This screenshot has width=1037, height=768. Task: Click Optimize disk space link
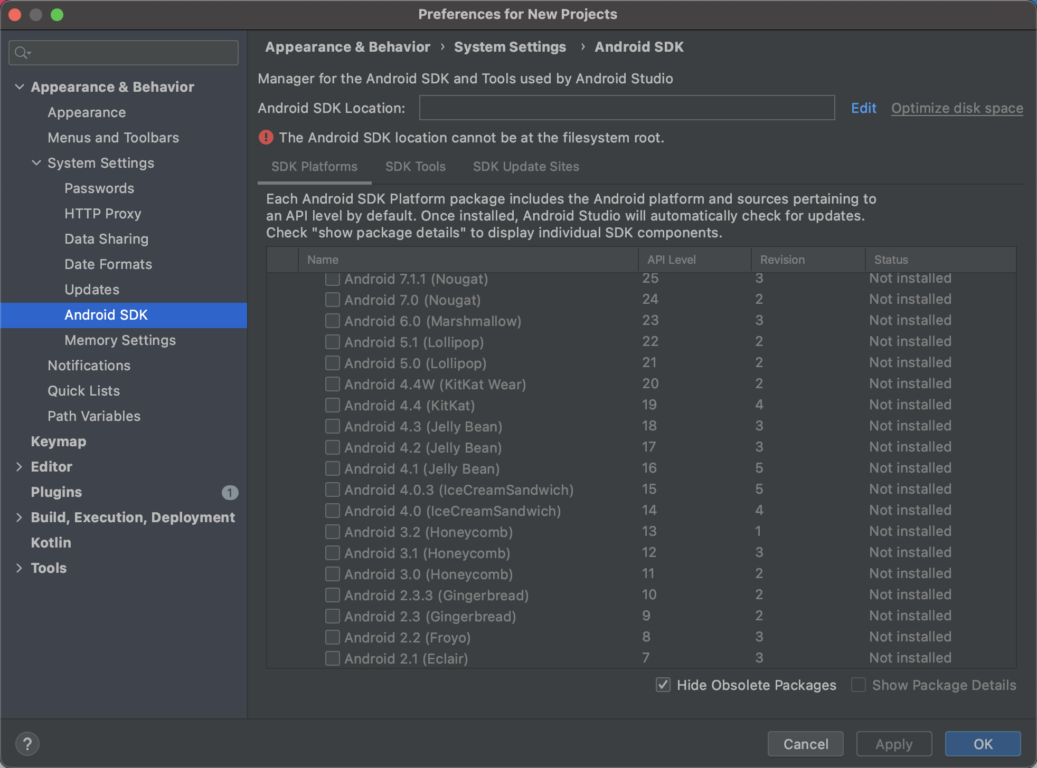pos(957,108)
